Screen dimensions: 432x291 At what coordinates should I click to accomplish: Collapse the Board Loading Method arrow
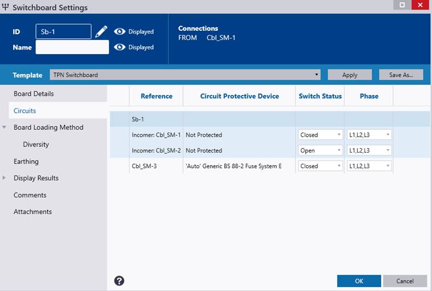pos(4,127)
